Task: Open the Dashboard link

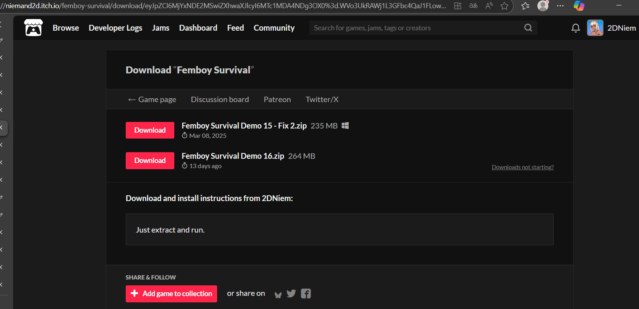Action: pyautogui.click(x=198, y=28)
